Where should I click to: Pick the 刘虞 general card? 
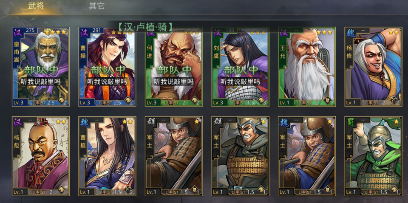241,67
